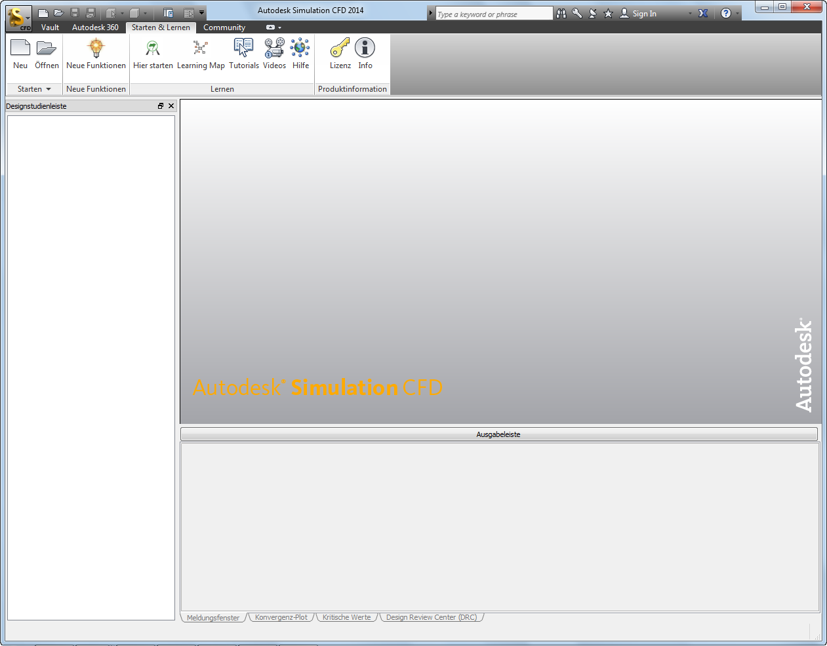
Task: Open the ribbon minimize options dropdown arrow
Action: coord(279,28)
